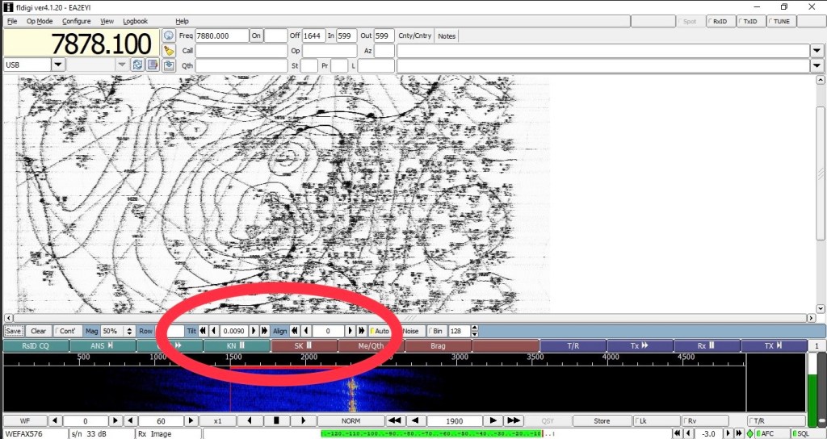Viewport: 827px width, 439px height.
Task: Click the fast forward waterfall cursor button
Action: 513,420
